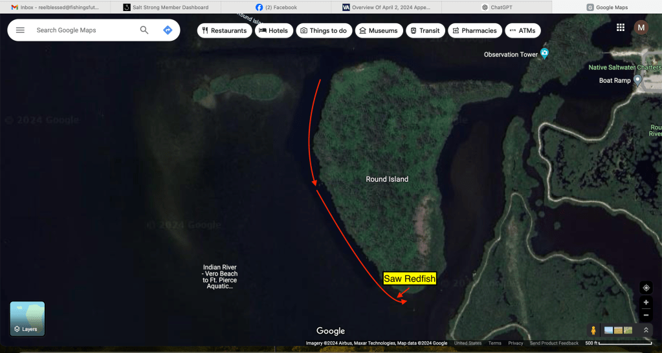Expand the imagery strip with double chevron
Image resolution: width=662 pixels, height=353 pixels.
(x=646, y=330)
